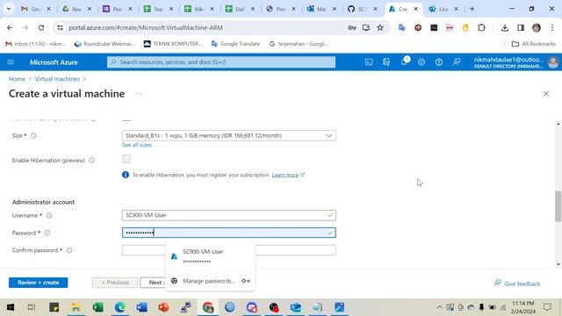Show info tooltip for Confirm password

(69, 250)
